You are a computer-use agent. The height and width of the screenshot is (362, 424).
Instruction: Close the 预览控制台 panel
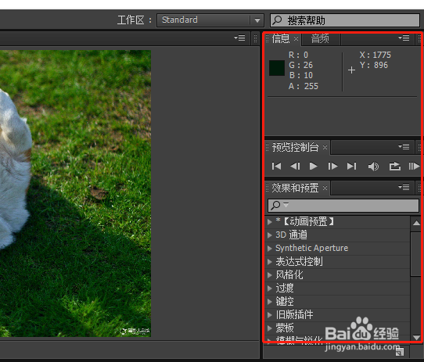325,147
